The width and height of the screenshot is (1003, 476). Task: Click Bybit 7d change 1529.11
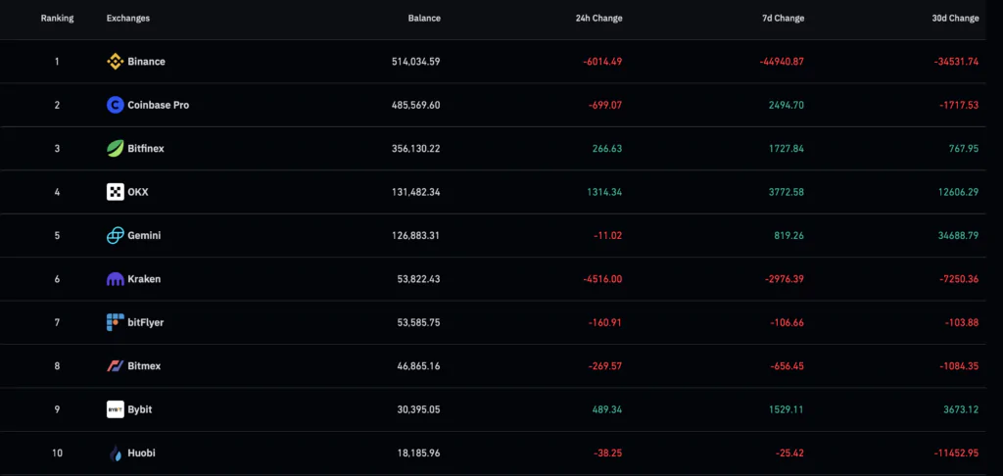pyautogui.click(x=788, y=409)
